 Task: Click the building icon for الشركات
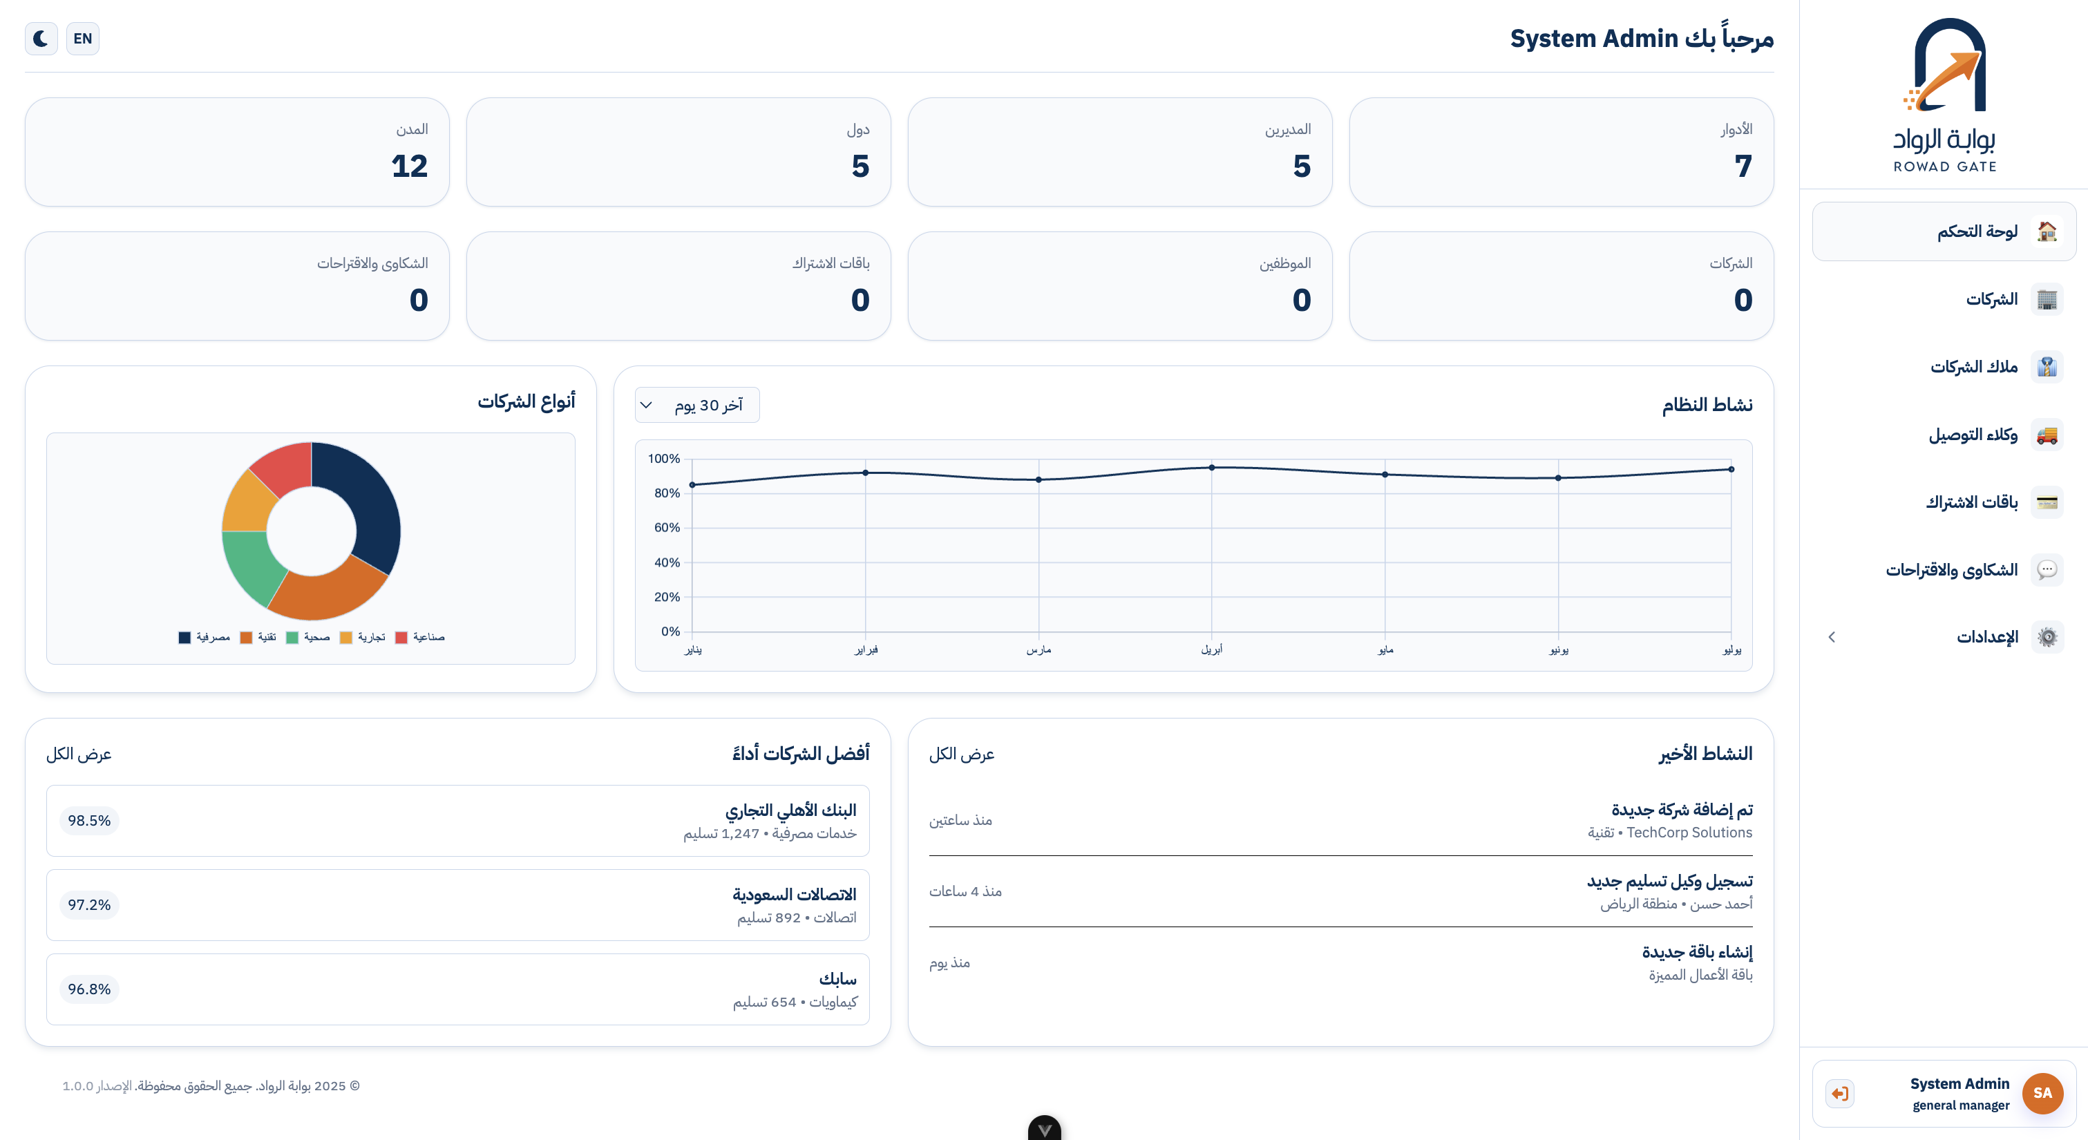[2047, 299]
